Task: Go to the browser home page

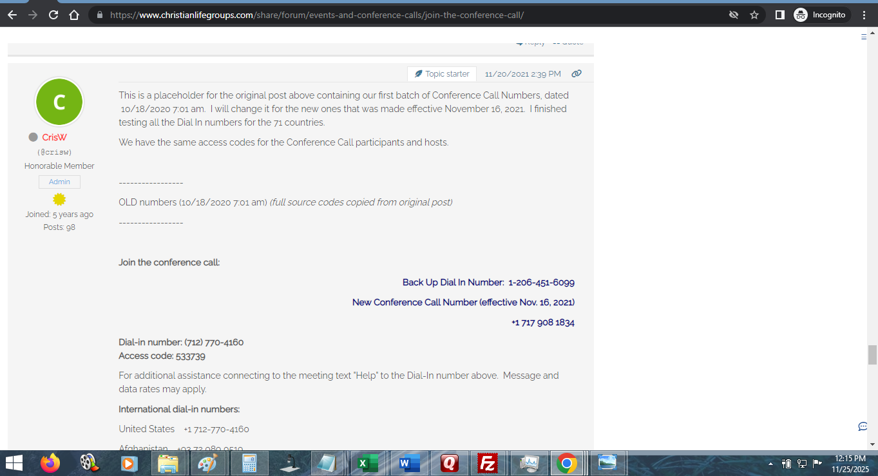Action: (x=74, y=15)
